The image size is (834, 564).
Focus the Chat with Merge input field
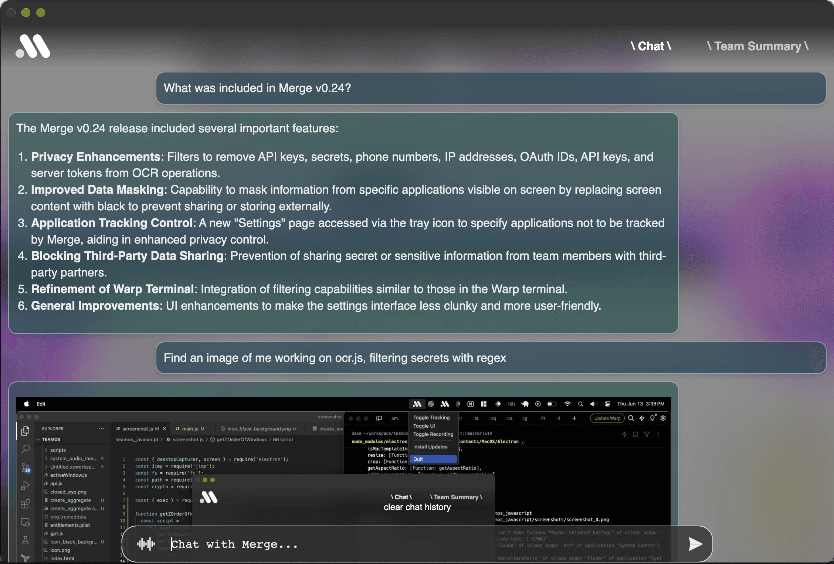417,544
